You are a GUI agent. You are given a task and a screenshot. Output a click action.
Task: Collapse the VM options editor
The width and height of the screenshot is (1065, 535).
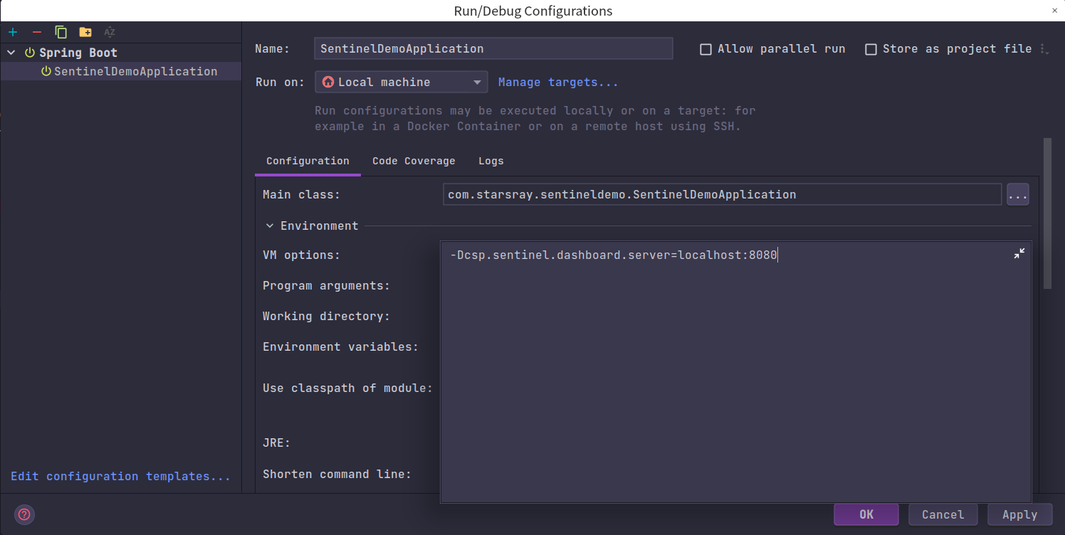tap(1019, 254)
